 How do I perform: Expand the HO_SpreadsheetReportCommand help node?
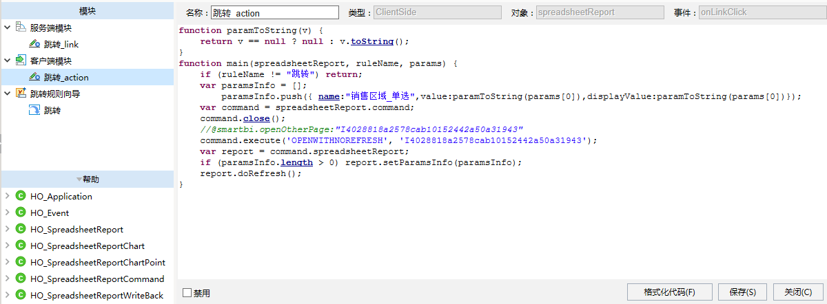point(7,279)
